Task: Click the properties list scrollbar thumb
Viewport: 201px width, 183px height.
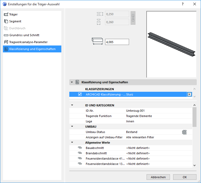Action: pyautogui.click(x=194, y=117)
